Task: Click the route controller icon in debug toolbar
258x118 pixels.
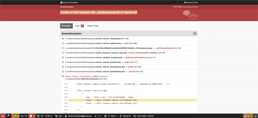Action: [8, 116]
